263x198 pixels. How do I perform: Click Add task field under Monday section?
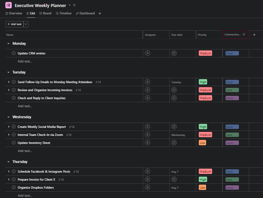25,61
